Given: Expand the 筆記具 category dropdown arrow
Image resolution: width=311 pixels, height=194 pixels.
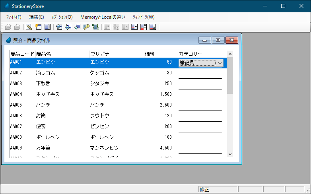Looking at the screenshot, I should (220, 62).
